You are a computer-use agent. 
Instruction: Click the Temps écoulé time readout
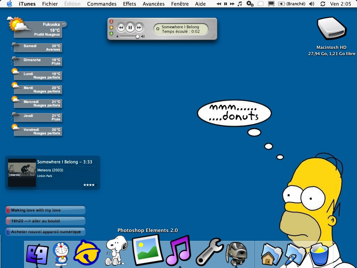tap(181, 31)
